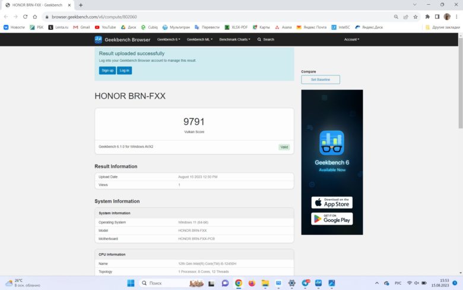
Task: Open Chrome three-dot menu
Action: pyautogui.click(x=456, y=17)
